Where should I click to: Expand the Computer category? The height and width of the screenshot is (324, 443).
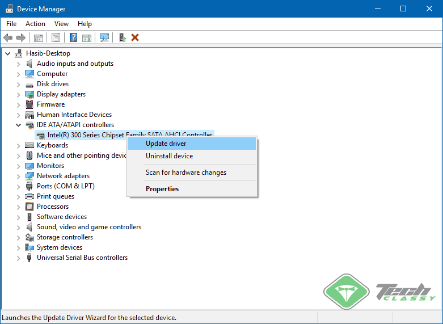pyautogui.click(x=19, y=74)
